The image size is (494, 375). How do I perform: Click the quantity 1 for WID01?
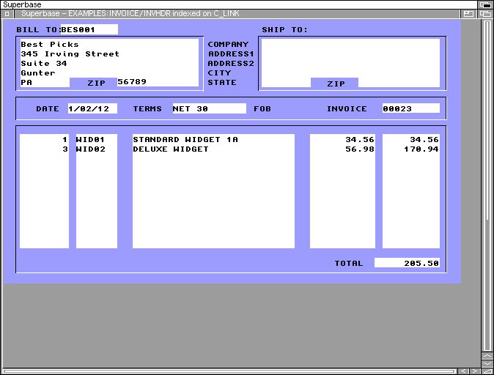65,139
